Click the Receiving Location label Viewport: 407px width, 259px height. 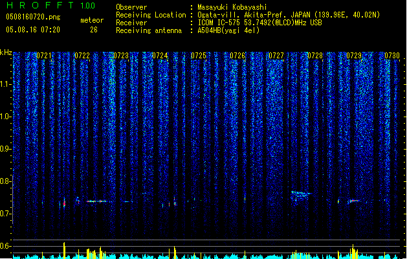[x=151, y=15]
